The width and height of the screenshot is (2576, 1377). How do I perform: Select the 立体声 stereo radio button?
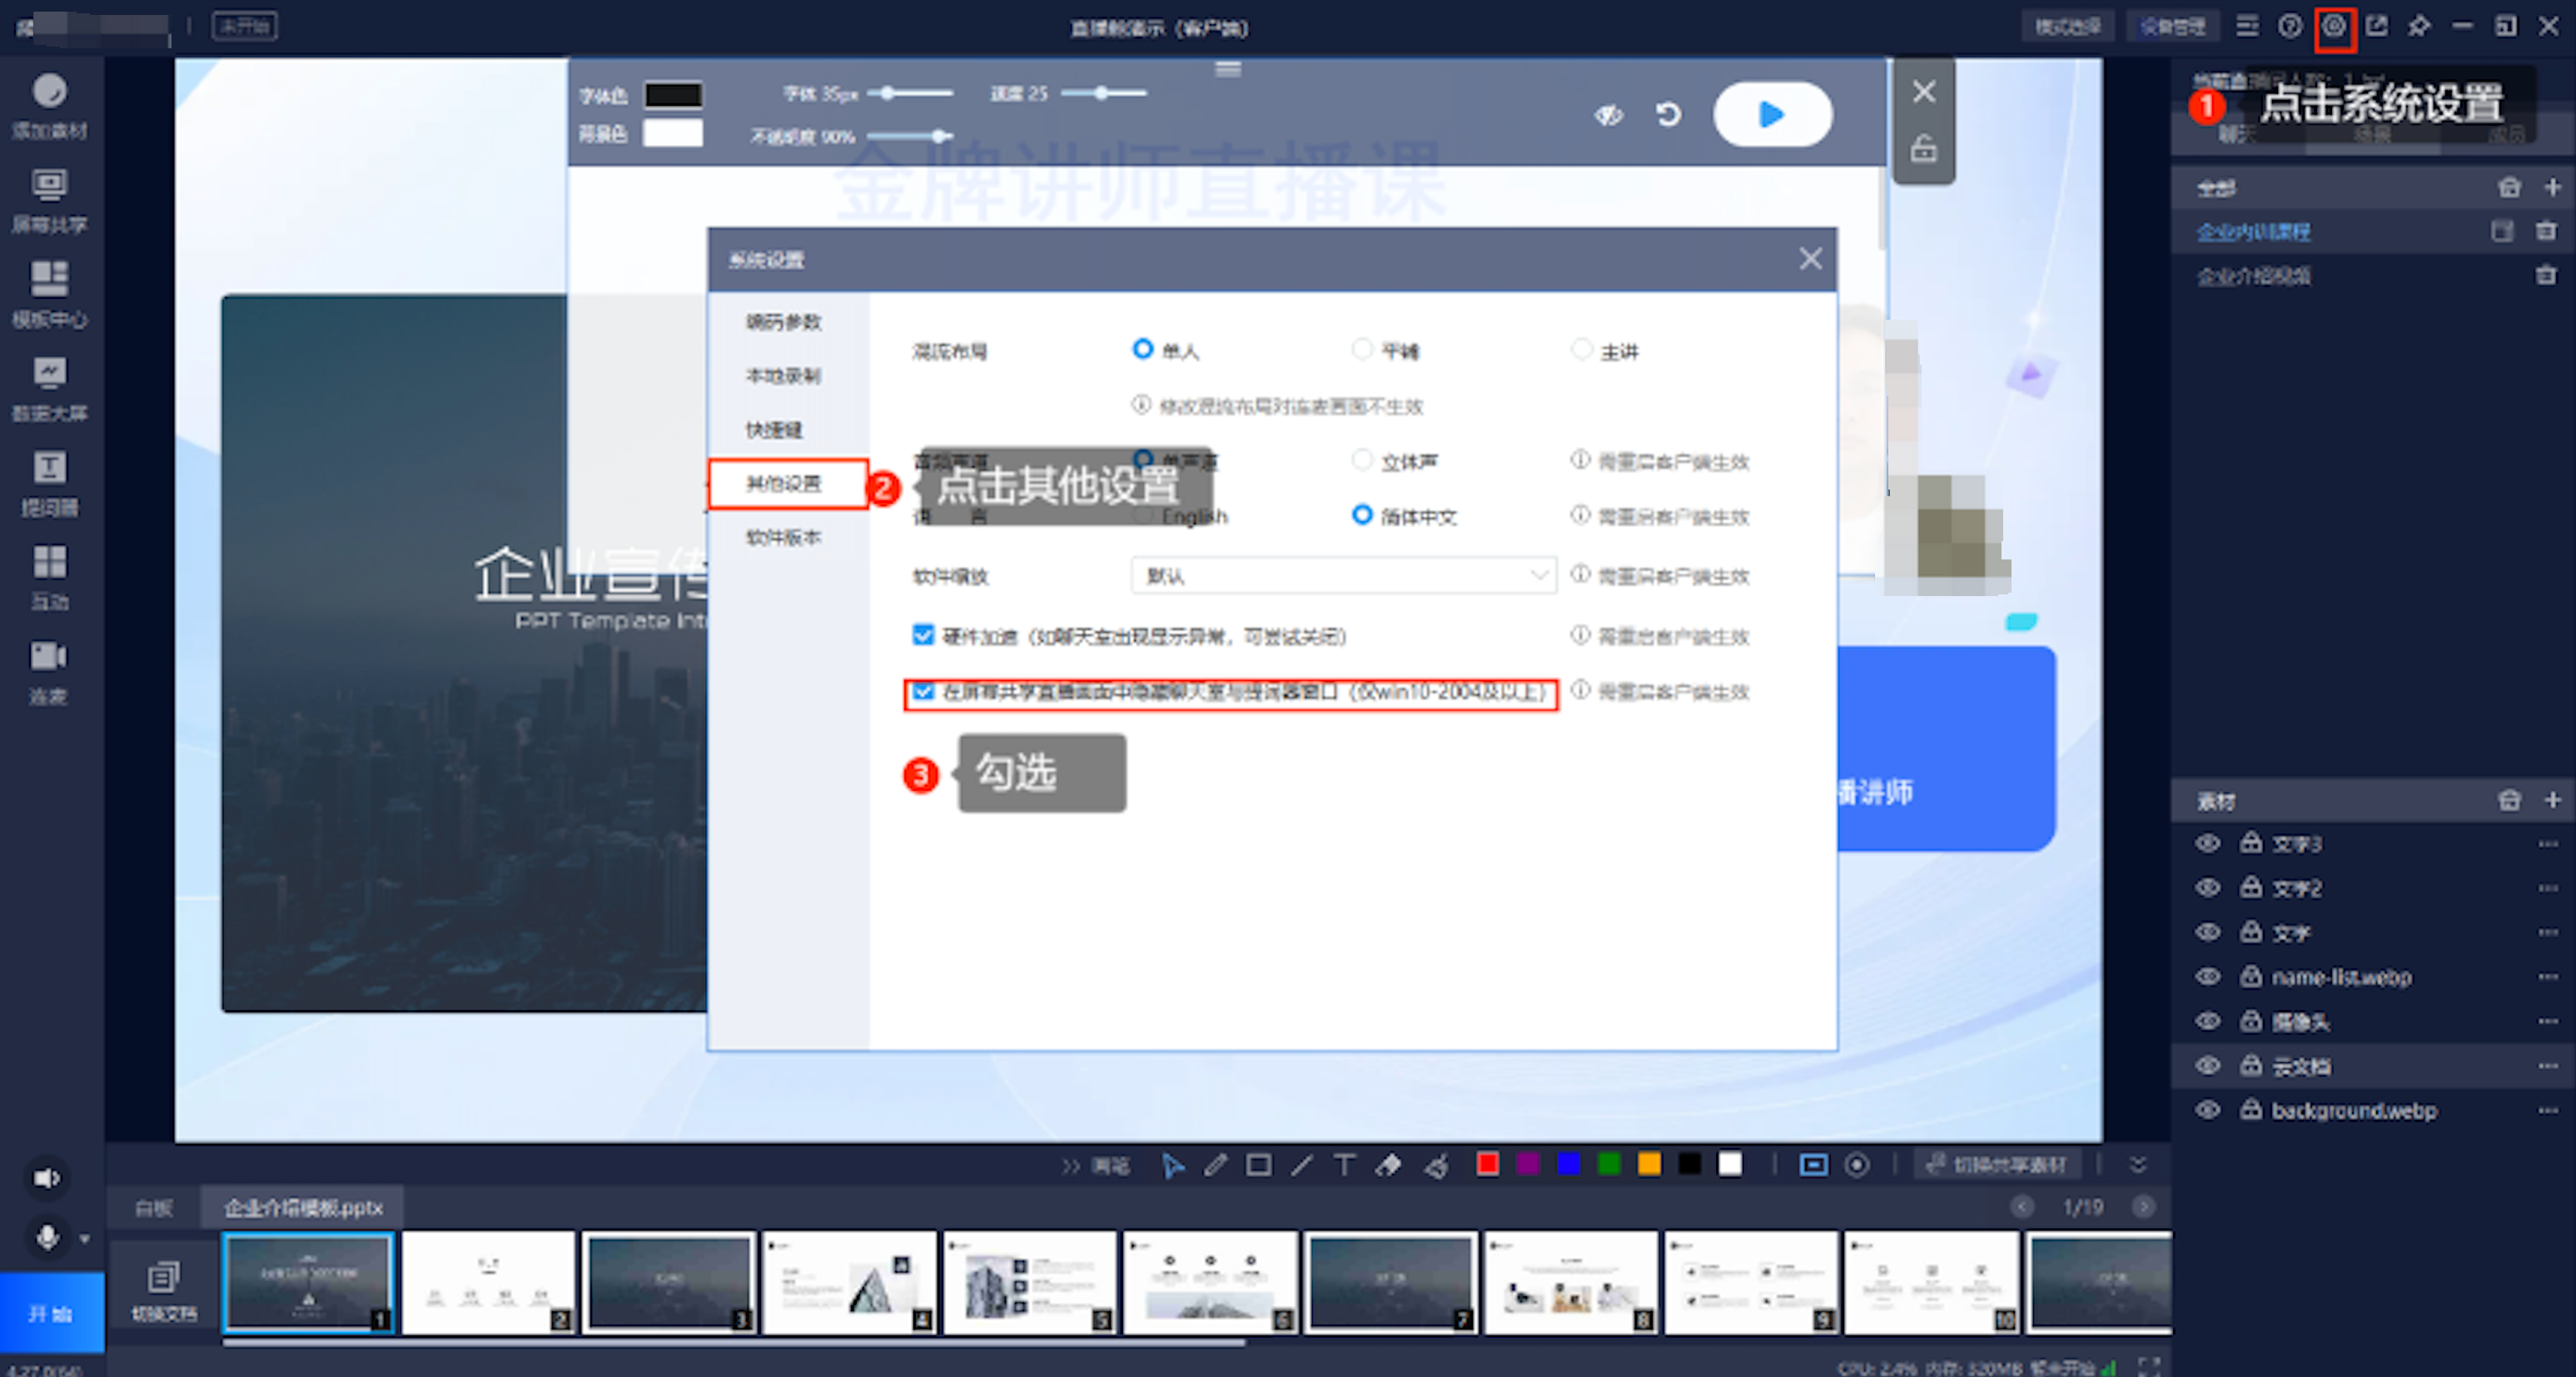tap(1362, 460)
